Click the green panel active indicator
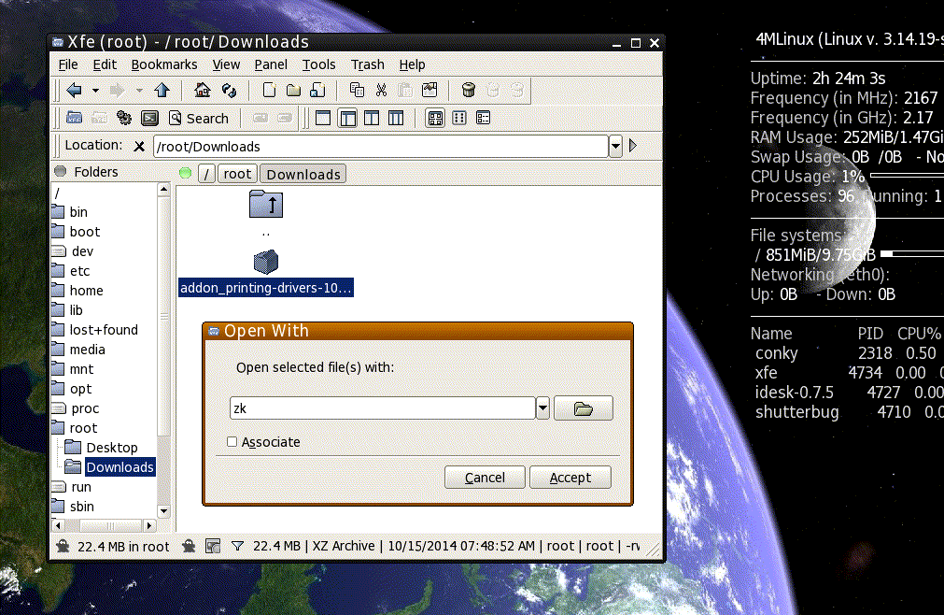 click(x=186, y=174)
